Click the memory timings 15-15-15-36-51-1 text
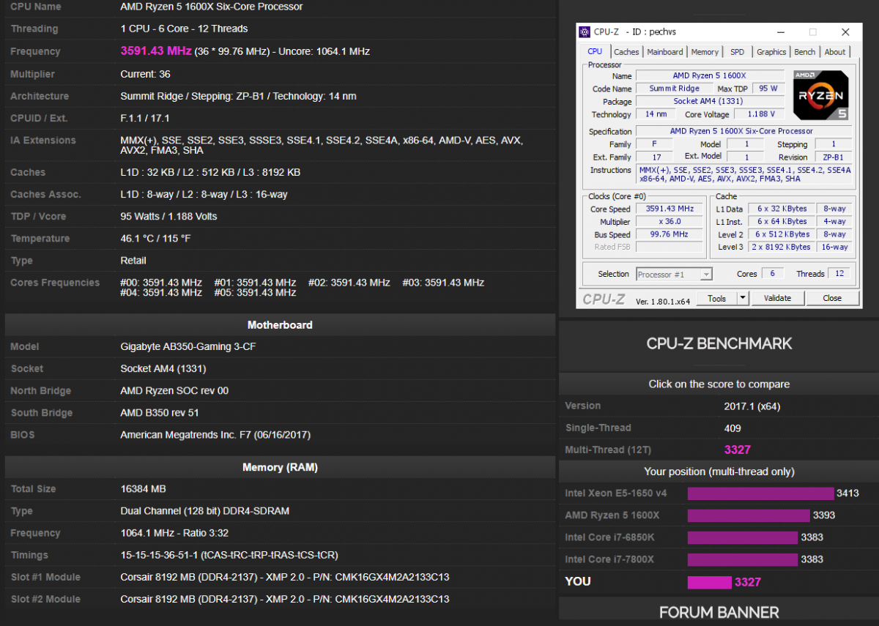This screenshot has width=879, height=626. click(x=229, y=555)
